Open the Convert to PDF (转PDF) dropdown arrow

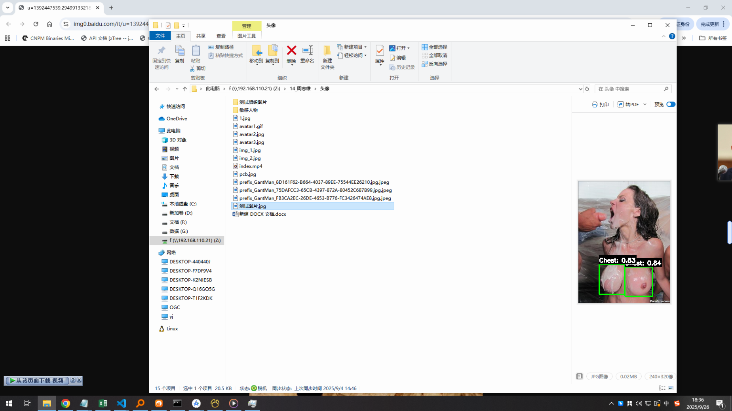pyautogui.click(x=645, y=104)
